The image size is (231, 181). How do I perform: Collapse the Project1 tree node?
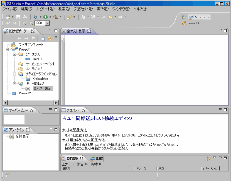point(7,49)
